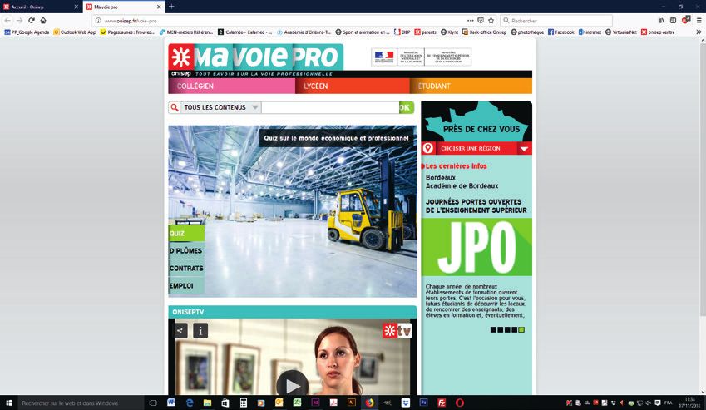Click the red magnifier search icon

pyautogui.click(x=175, y=107)
